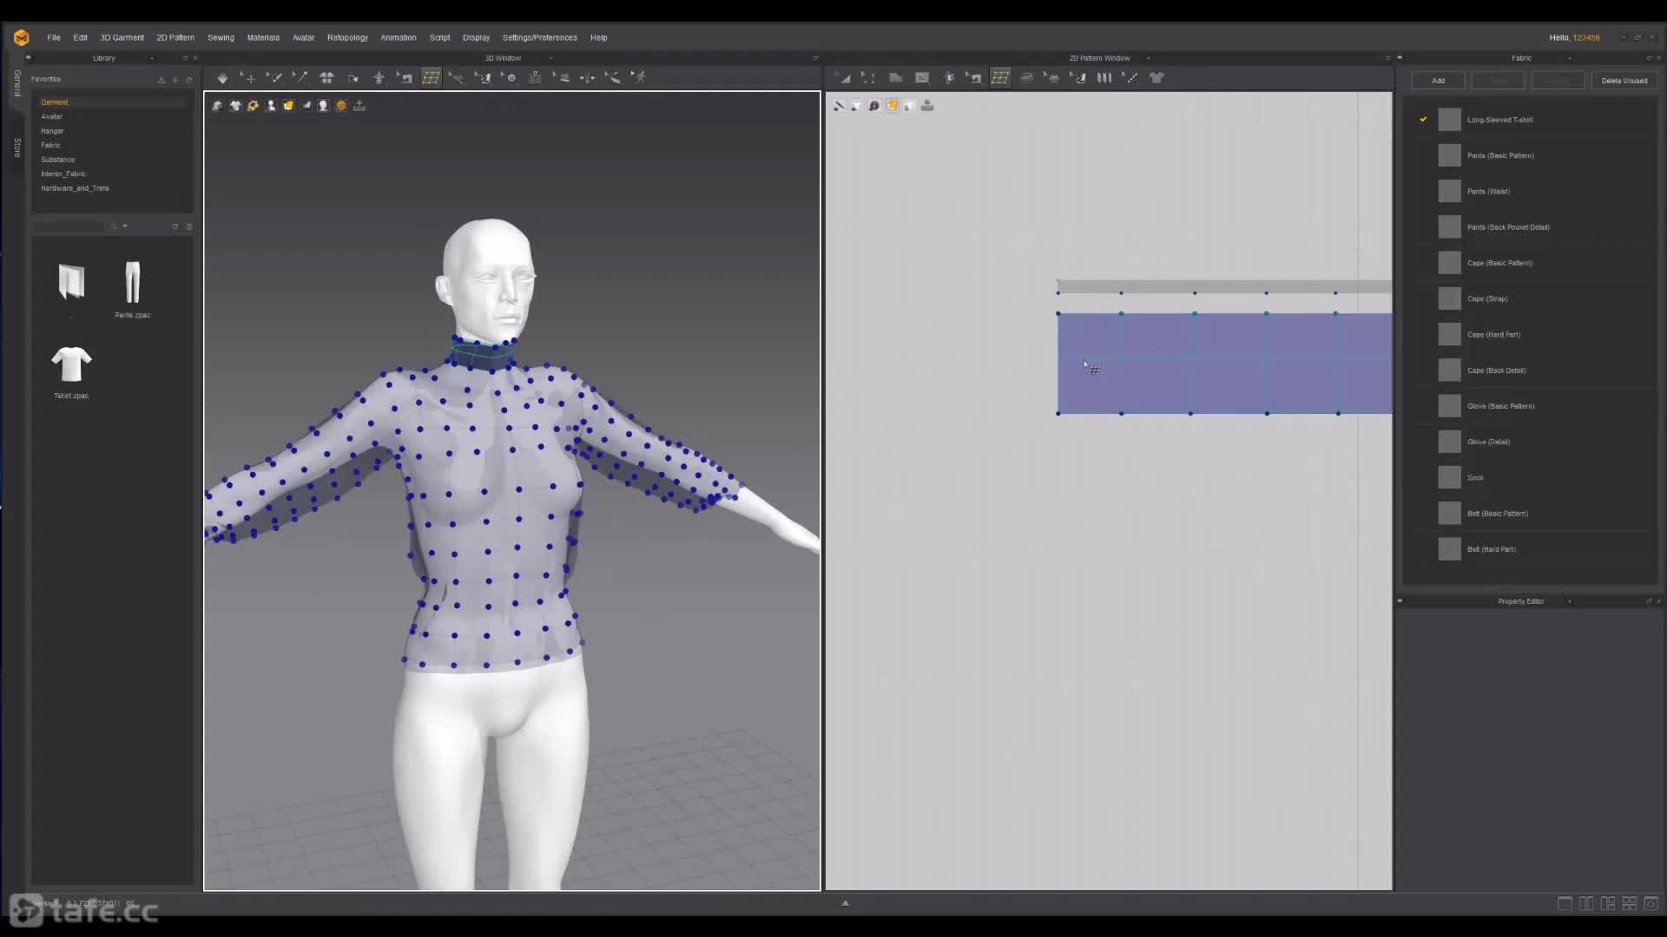The width and height of the screenshot is (1667, 937).
Task: Open the Retopology menu
Action: [x=347, y=38]
